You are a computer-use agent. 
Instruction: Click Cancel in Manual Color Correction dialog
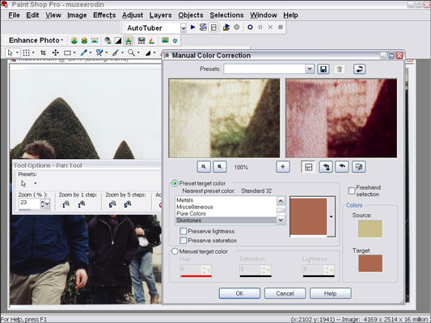click(x=285, y=293)
